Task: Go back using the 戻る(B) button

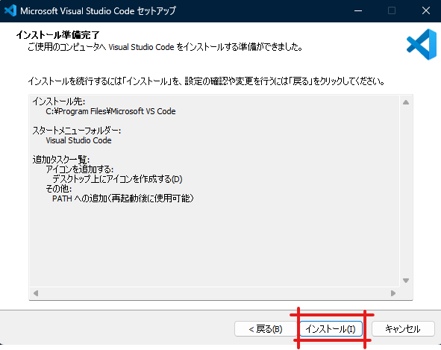Action: pyautogui.click(x=265, y=328)
